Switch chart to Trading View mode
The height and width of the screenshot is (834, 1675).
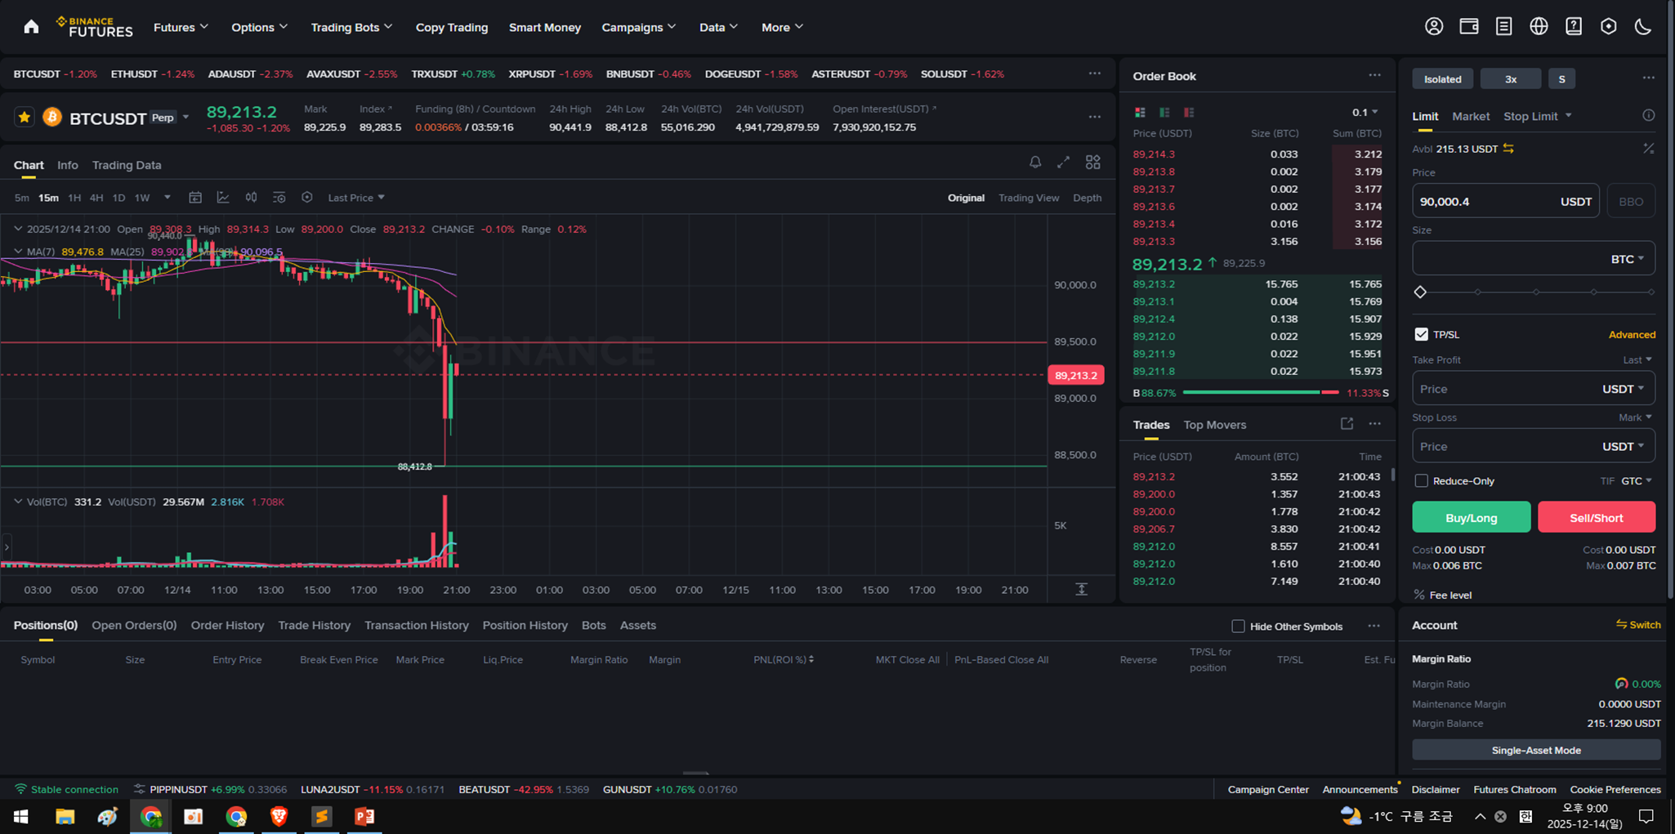point(1029,198)
